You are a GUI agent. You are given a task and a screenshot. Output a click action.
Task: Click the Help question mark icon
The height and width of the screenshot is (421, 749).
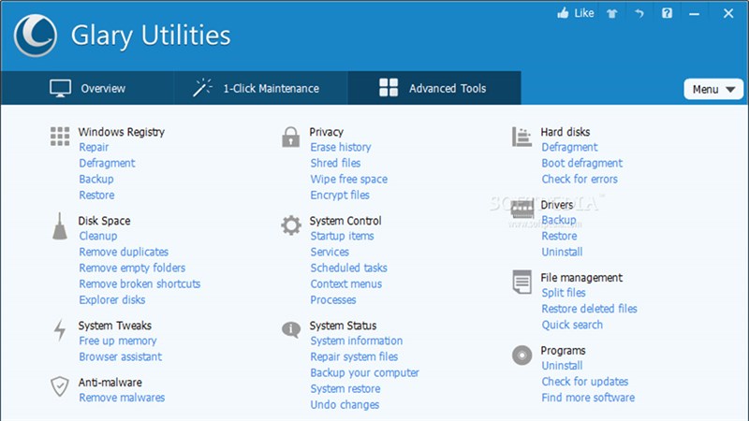pos(667,13)
